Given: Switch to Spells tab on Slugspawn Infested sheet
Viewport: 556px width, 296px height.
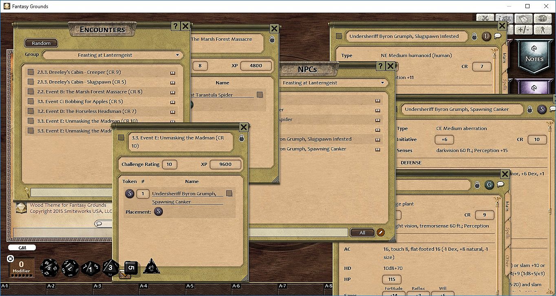Looking at the screenshot, I should (504, 84).
